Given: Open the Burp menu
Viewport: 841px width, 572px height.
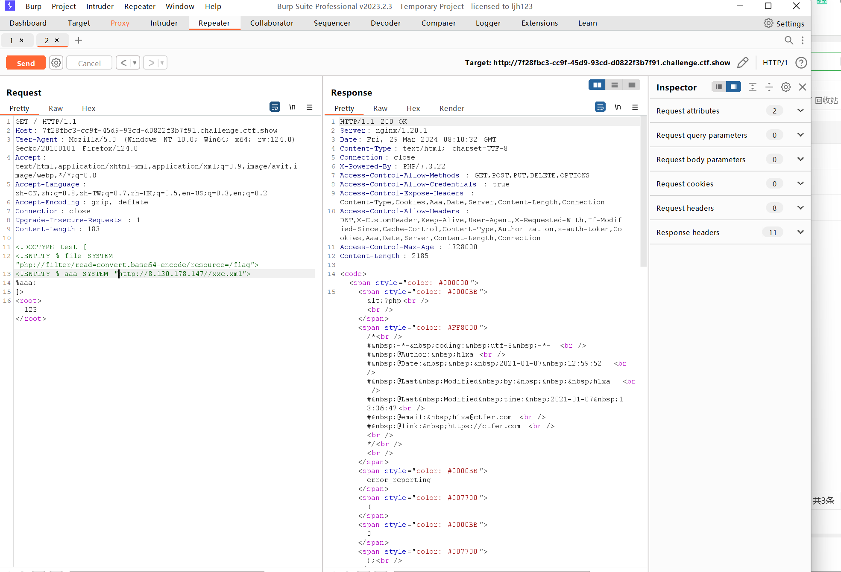Looking at the screenshot, I should click(33, 6).
